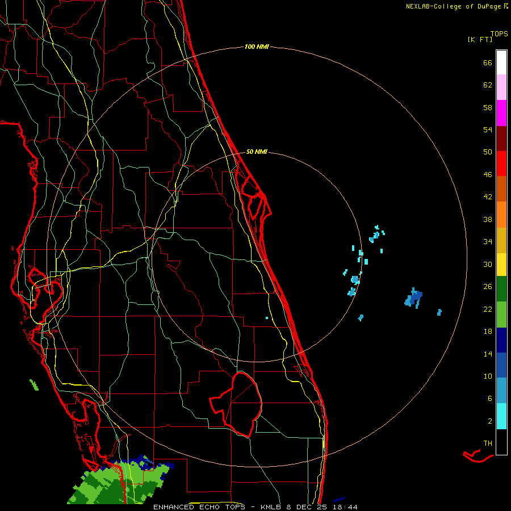Click the white 66 kft legend swatch
Viewport: 511px width, 511px height.
point(501,62)
